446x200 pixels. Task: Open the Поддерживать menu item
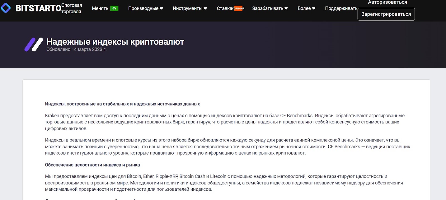pos(341,8)
